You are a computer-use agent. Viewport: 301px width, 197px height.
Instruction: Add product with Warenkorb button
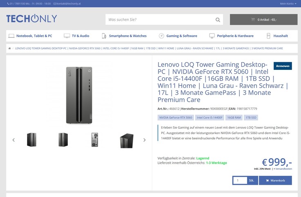coord(275,181)
